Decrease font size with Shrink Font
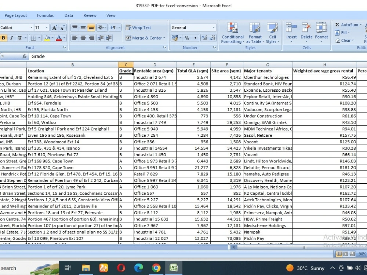Viewport: 367px width, 275px height. coord(62,27)
